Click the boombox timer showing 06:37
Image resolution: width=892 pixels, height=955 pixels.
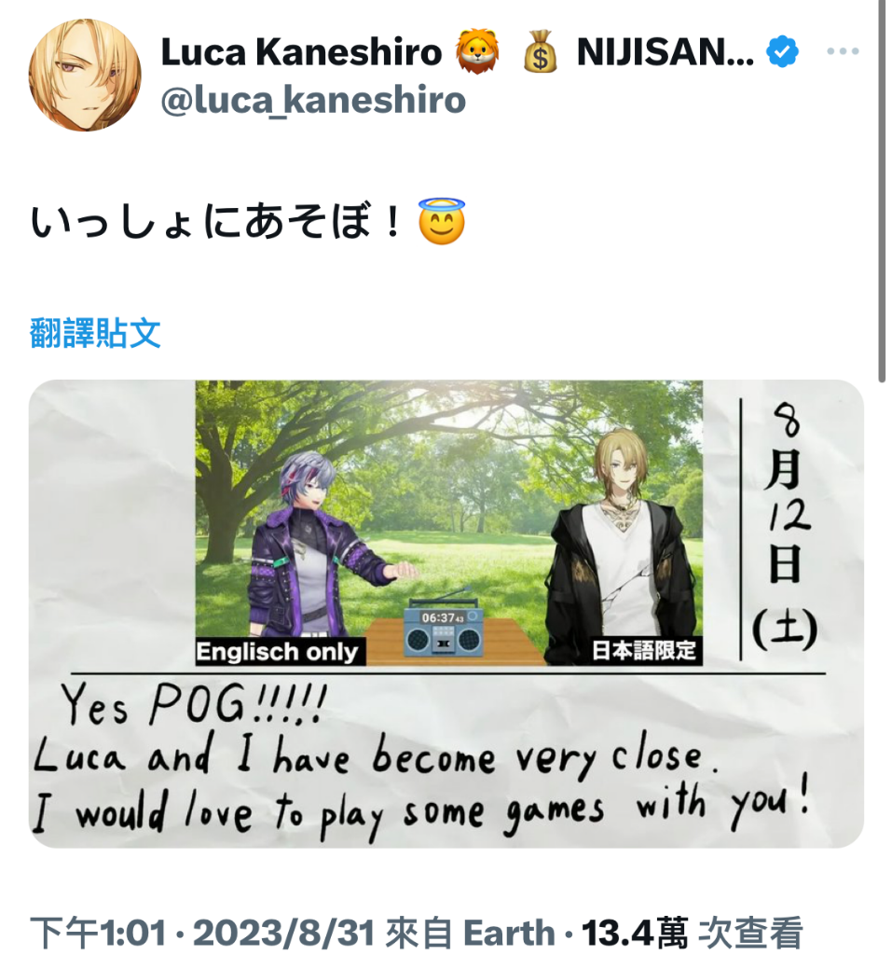pos(444,631)
